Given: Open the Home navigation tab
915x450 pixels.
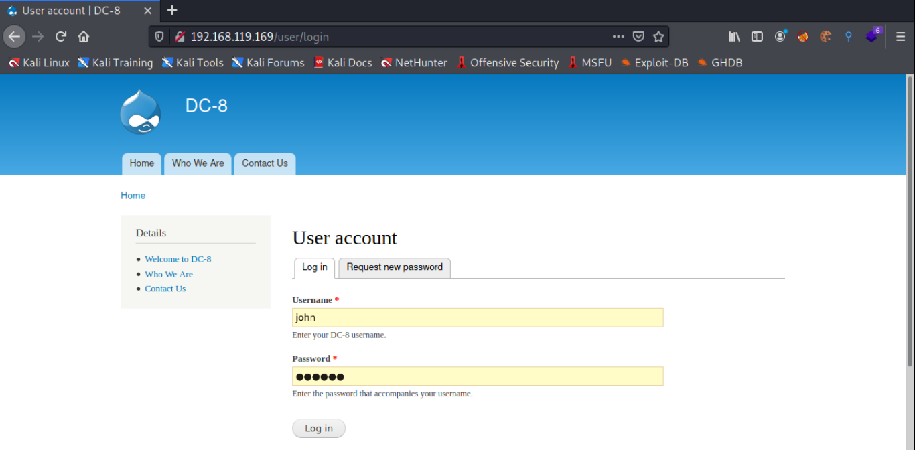Looking at the screenshot, I should tap(142, 163).
